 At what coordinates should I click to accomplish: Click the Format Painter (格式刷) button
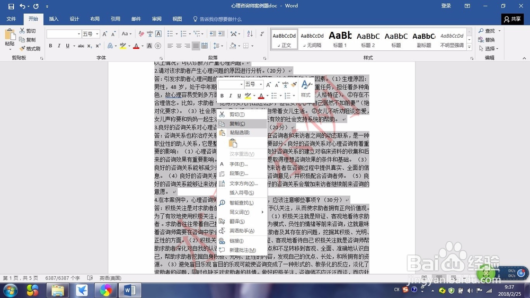(x=30, y=48)
